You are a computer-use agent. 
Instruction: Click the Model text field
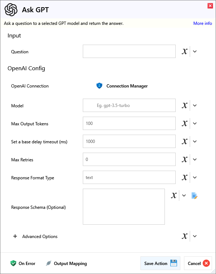[x=129, y=105]
